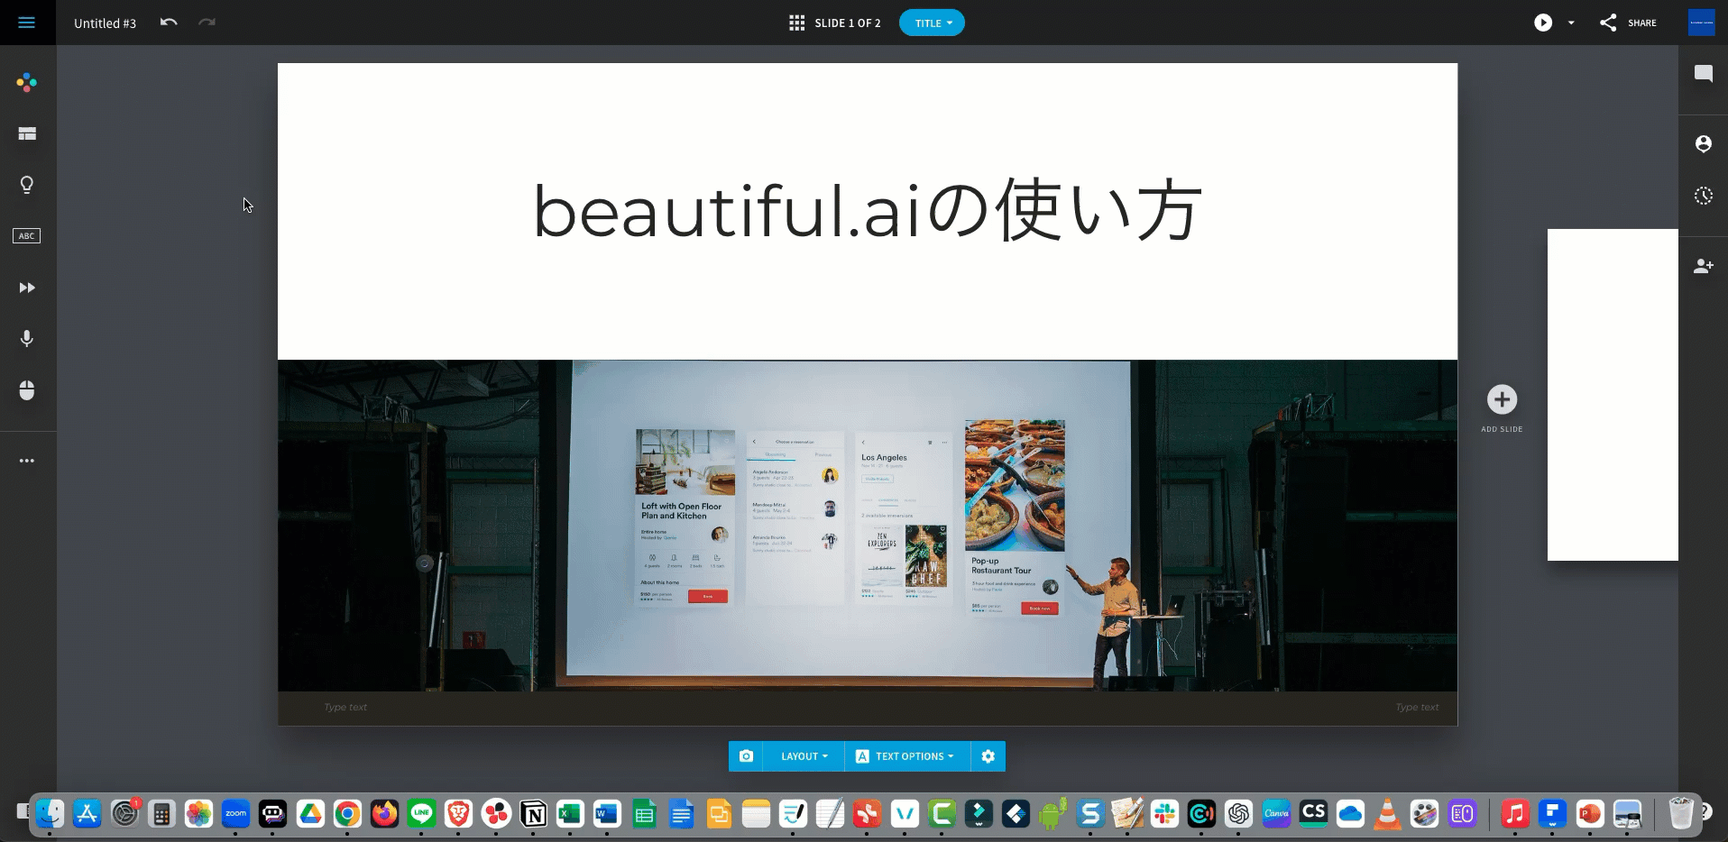Click the Undo arrow
This screenshot has width=1728, height=842.
tap(169, 22)
